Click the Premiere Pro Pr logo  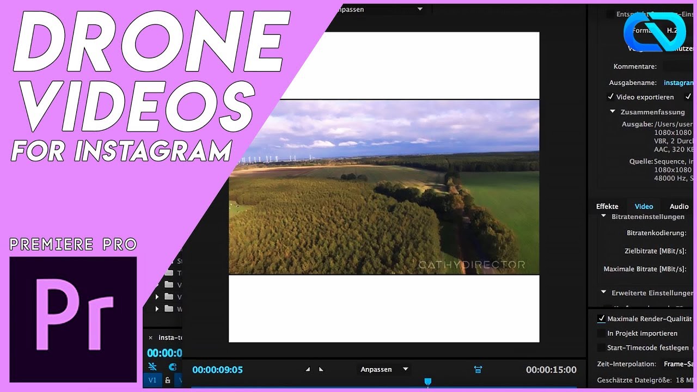click(x=73, y=320)
